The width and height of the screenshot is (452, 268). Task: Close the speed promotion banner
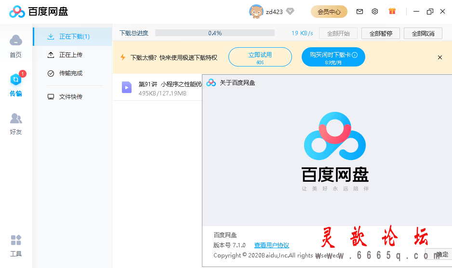pos(440,57)
